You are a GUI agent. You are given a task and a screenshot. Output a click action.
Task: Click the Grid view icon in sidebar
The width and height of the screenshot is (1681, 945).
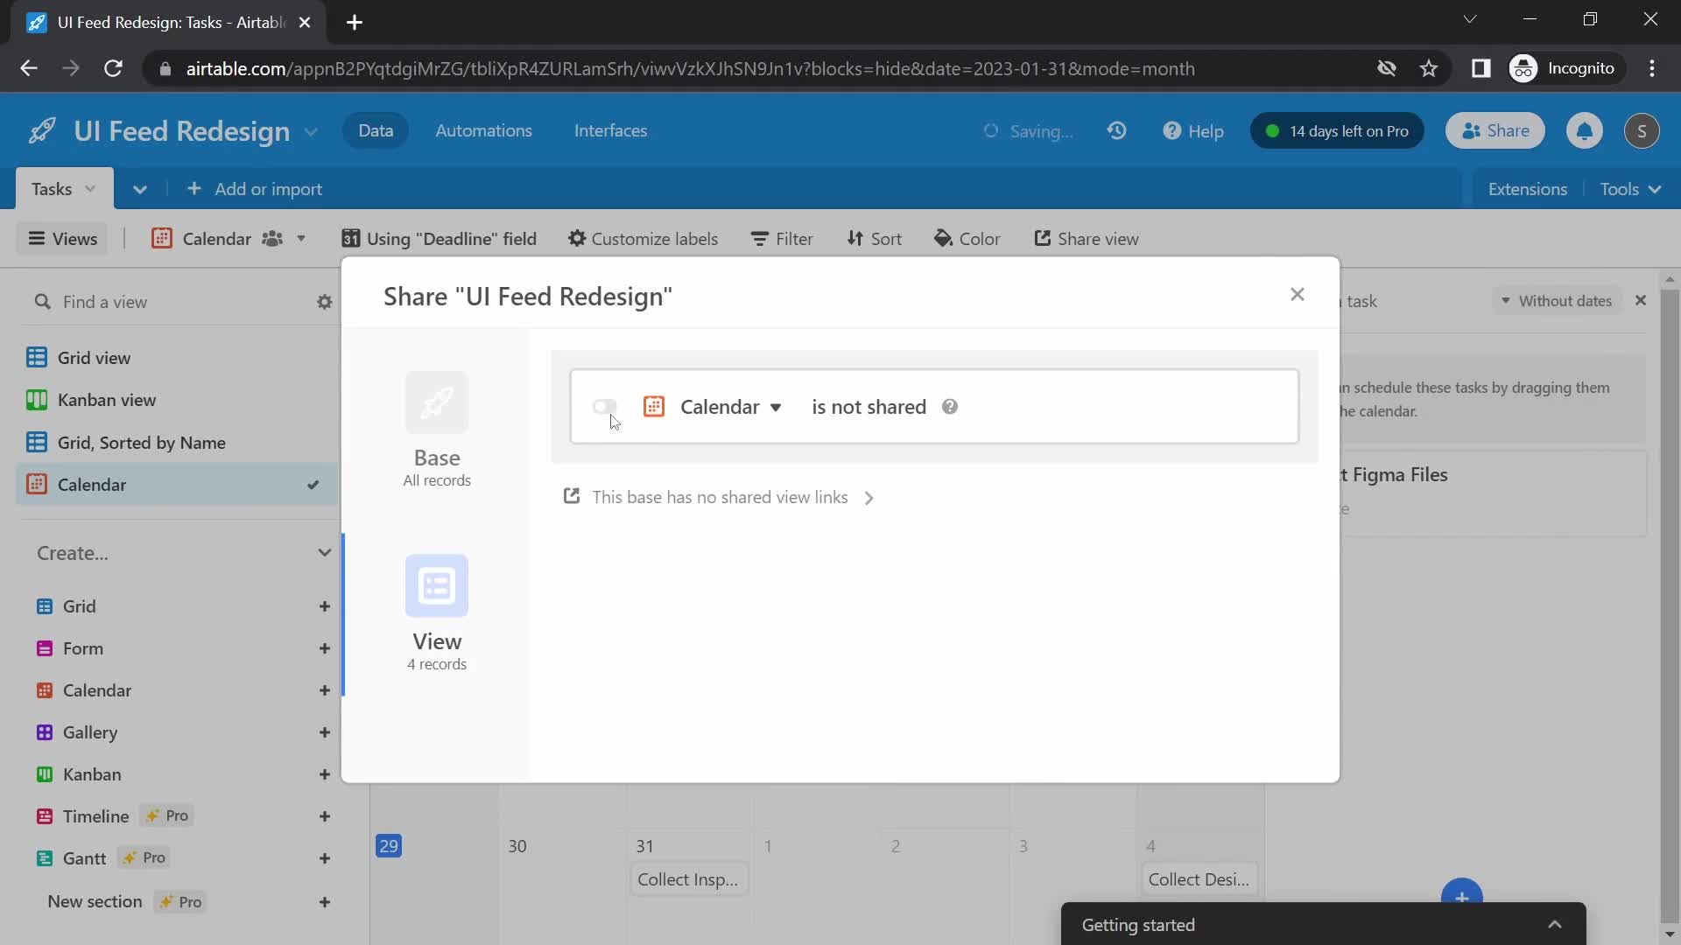[39, 356]
